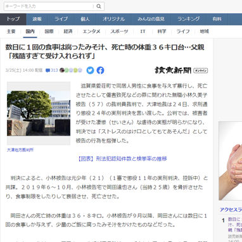
Task: Click the 大津地方裁判所 caption link
Action: (x=20, y=150)
